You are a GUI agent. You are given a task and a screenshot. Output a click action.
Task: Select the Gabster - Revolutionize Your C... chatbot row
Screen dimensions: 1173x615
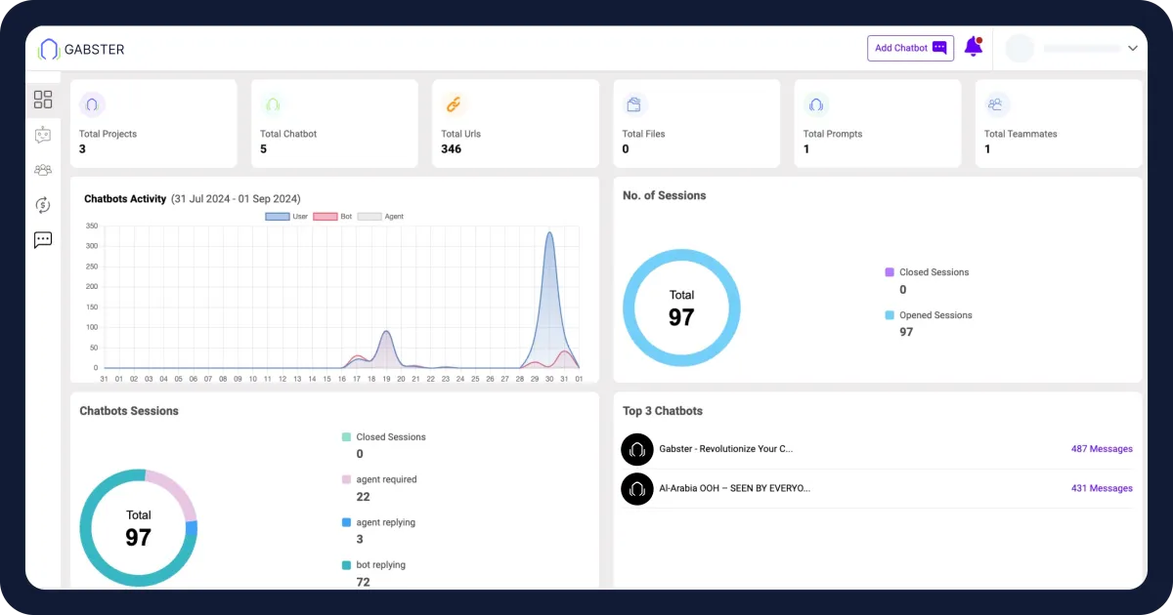coord(877,449)
